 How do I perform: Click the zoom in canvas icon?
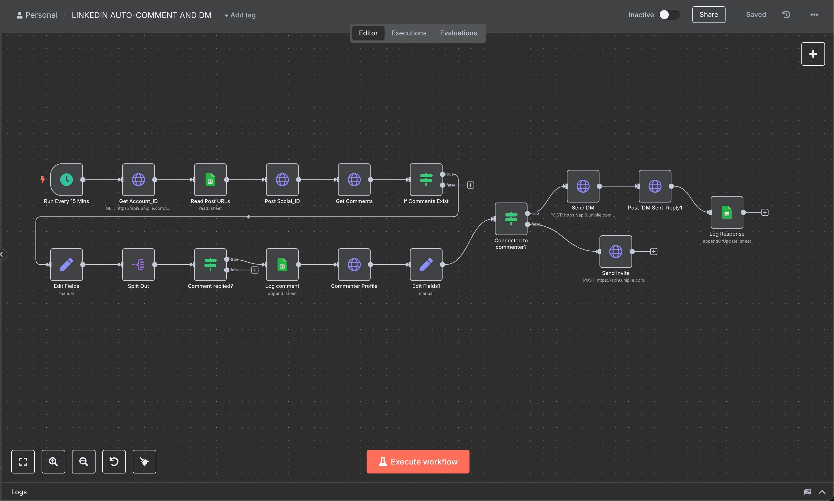coord(53,461)
